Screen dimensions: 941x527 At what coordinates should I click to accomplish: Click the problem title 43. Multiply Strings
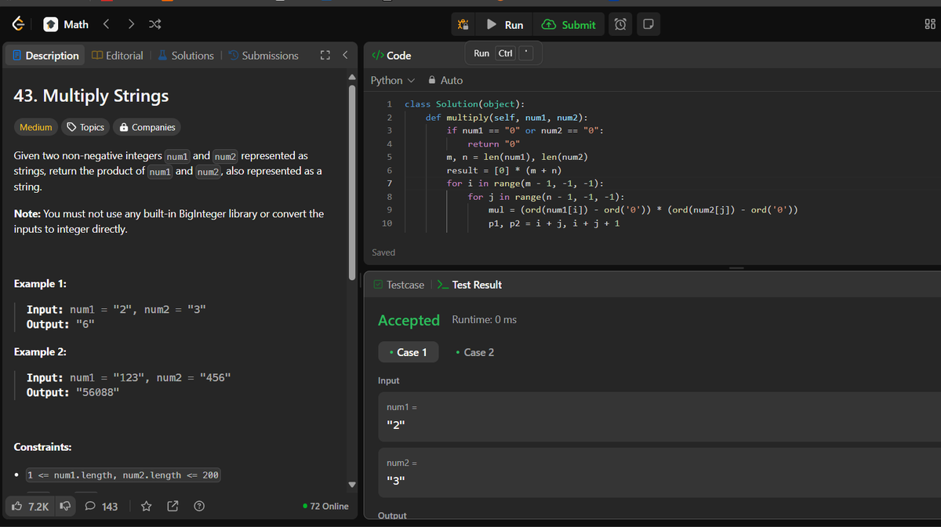tap(92, 96)
